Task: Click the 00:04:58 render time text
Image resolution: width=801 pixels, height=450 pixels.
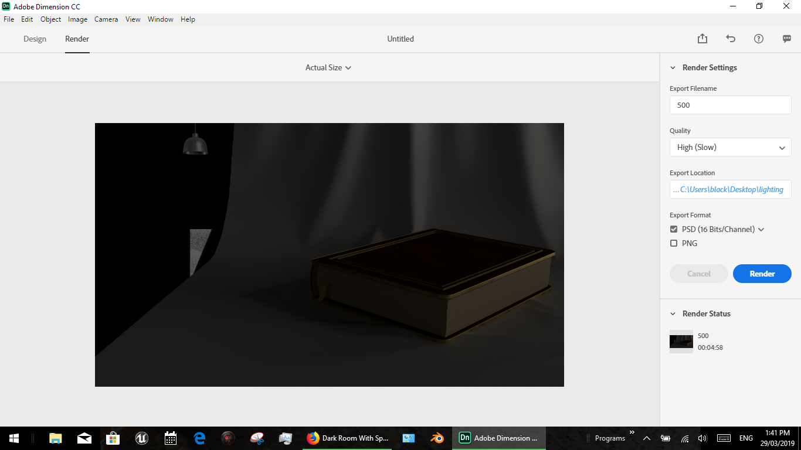Action: tap(710, 347)
